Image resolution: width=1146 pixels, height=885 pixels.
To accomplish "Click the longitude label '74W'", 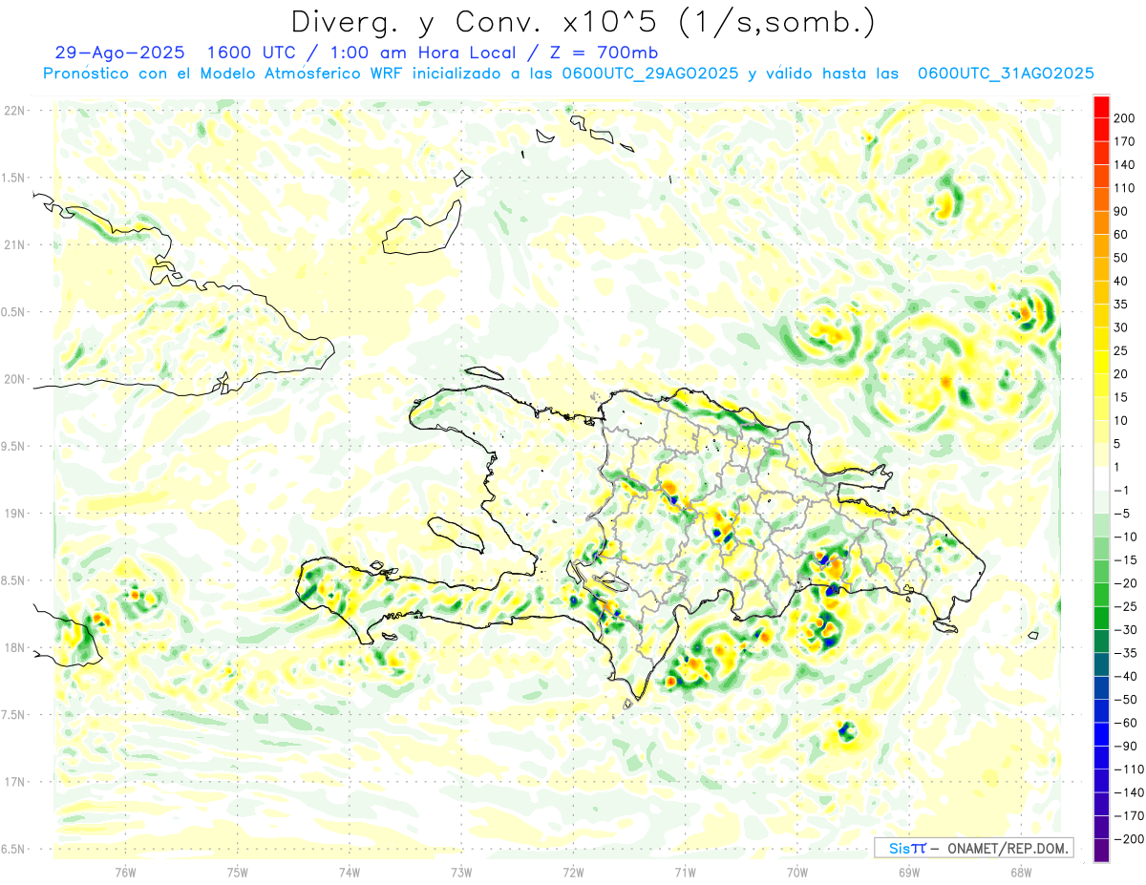I will tap(349, 872).
